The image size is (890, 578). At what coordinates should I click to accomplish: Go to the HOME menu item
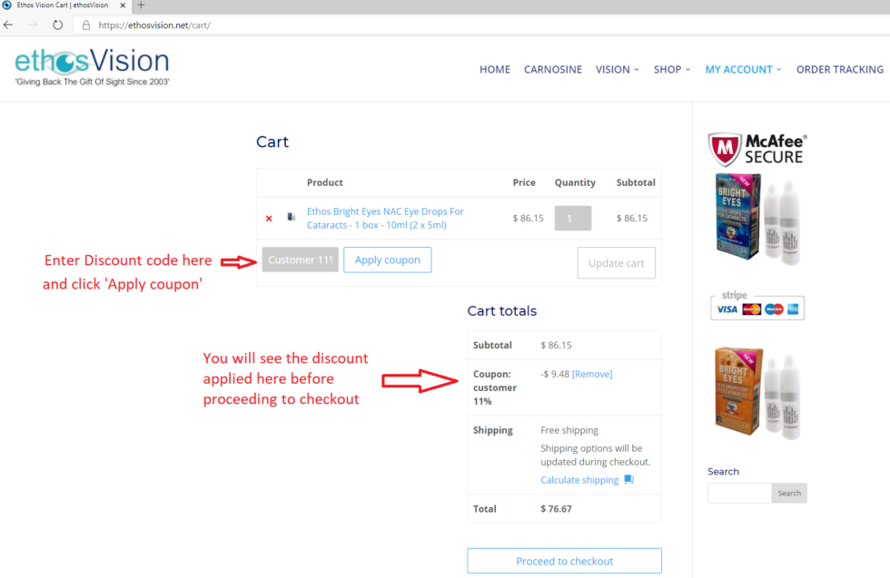click(x=494, y=70)
